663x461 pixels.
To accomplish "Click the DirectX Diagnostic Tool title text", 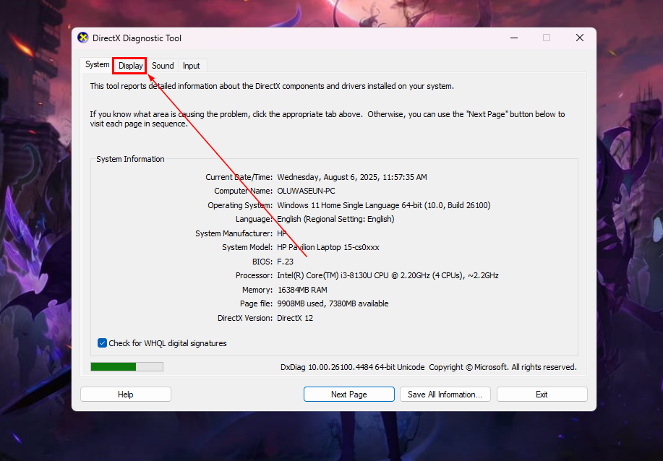I will pyautogui.click(x=137, y=38).
